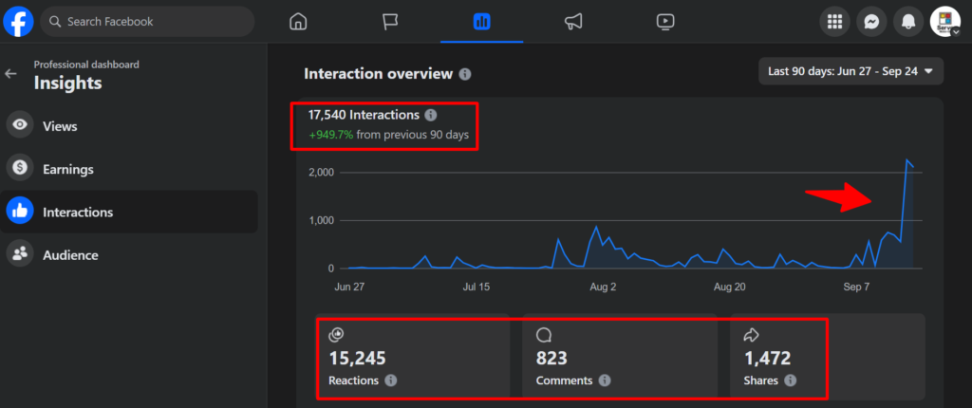Open the apps grid menu icon
This screenshot has width=972, height=408.
835,21
